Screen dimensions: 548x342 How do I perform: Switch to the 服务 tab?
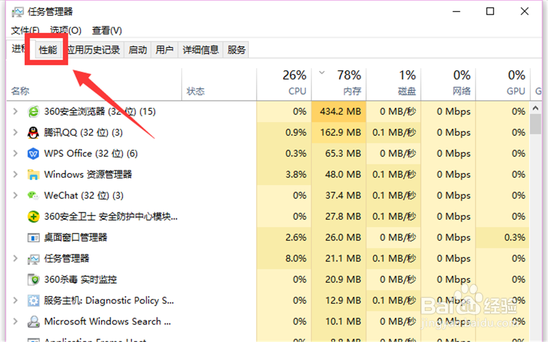pyautogui.click(x=236, y=50)
